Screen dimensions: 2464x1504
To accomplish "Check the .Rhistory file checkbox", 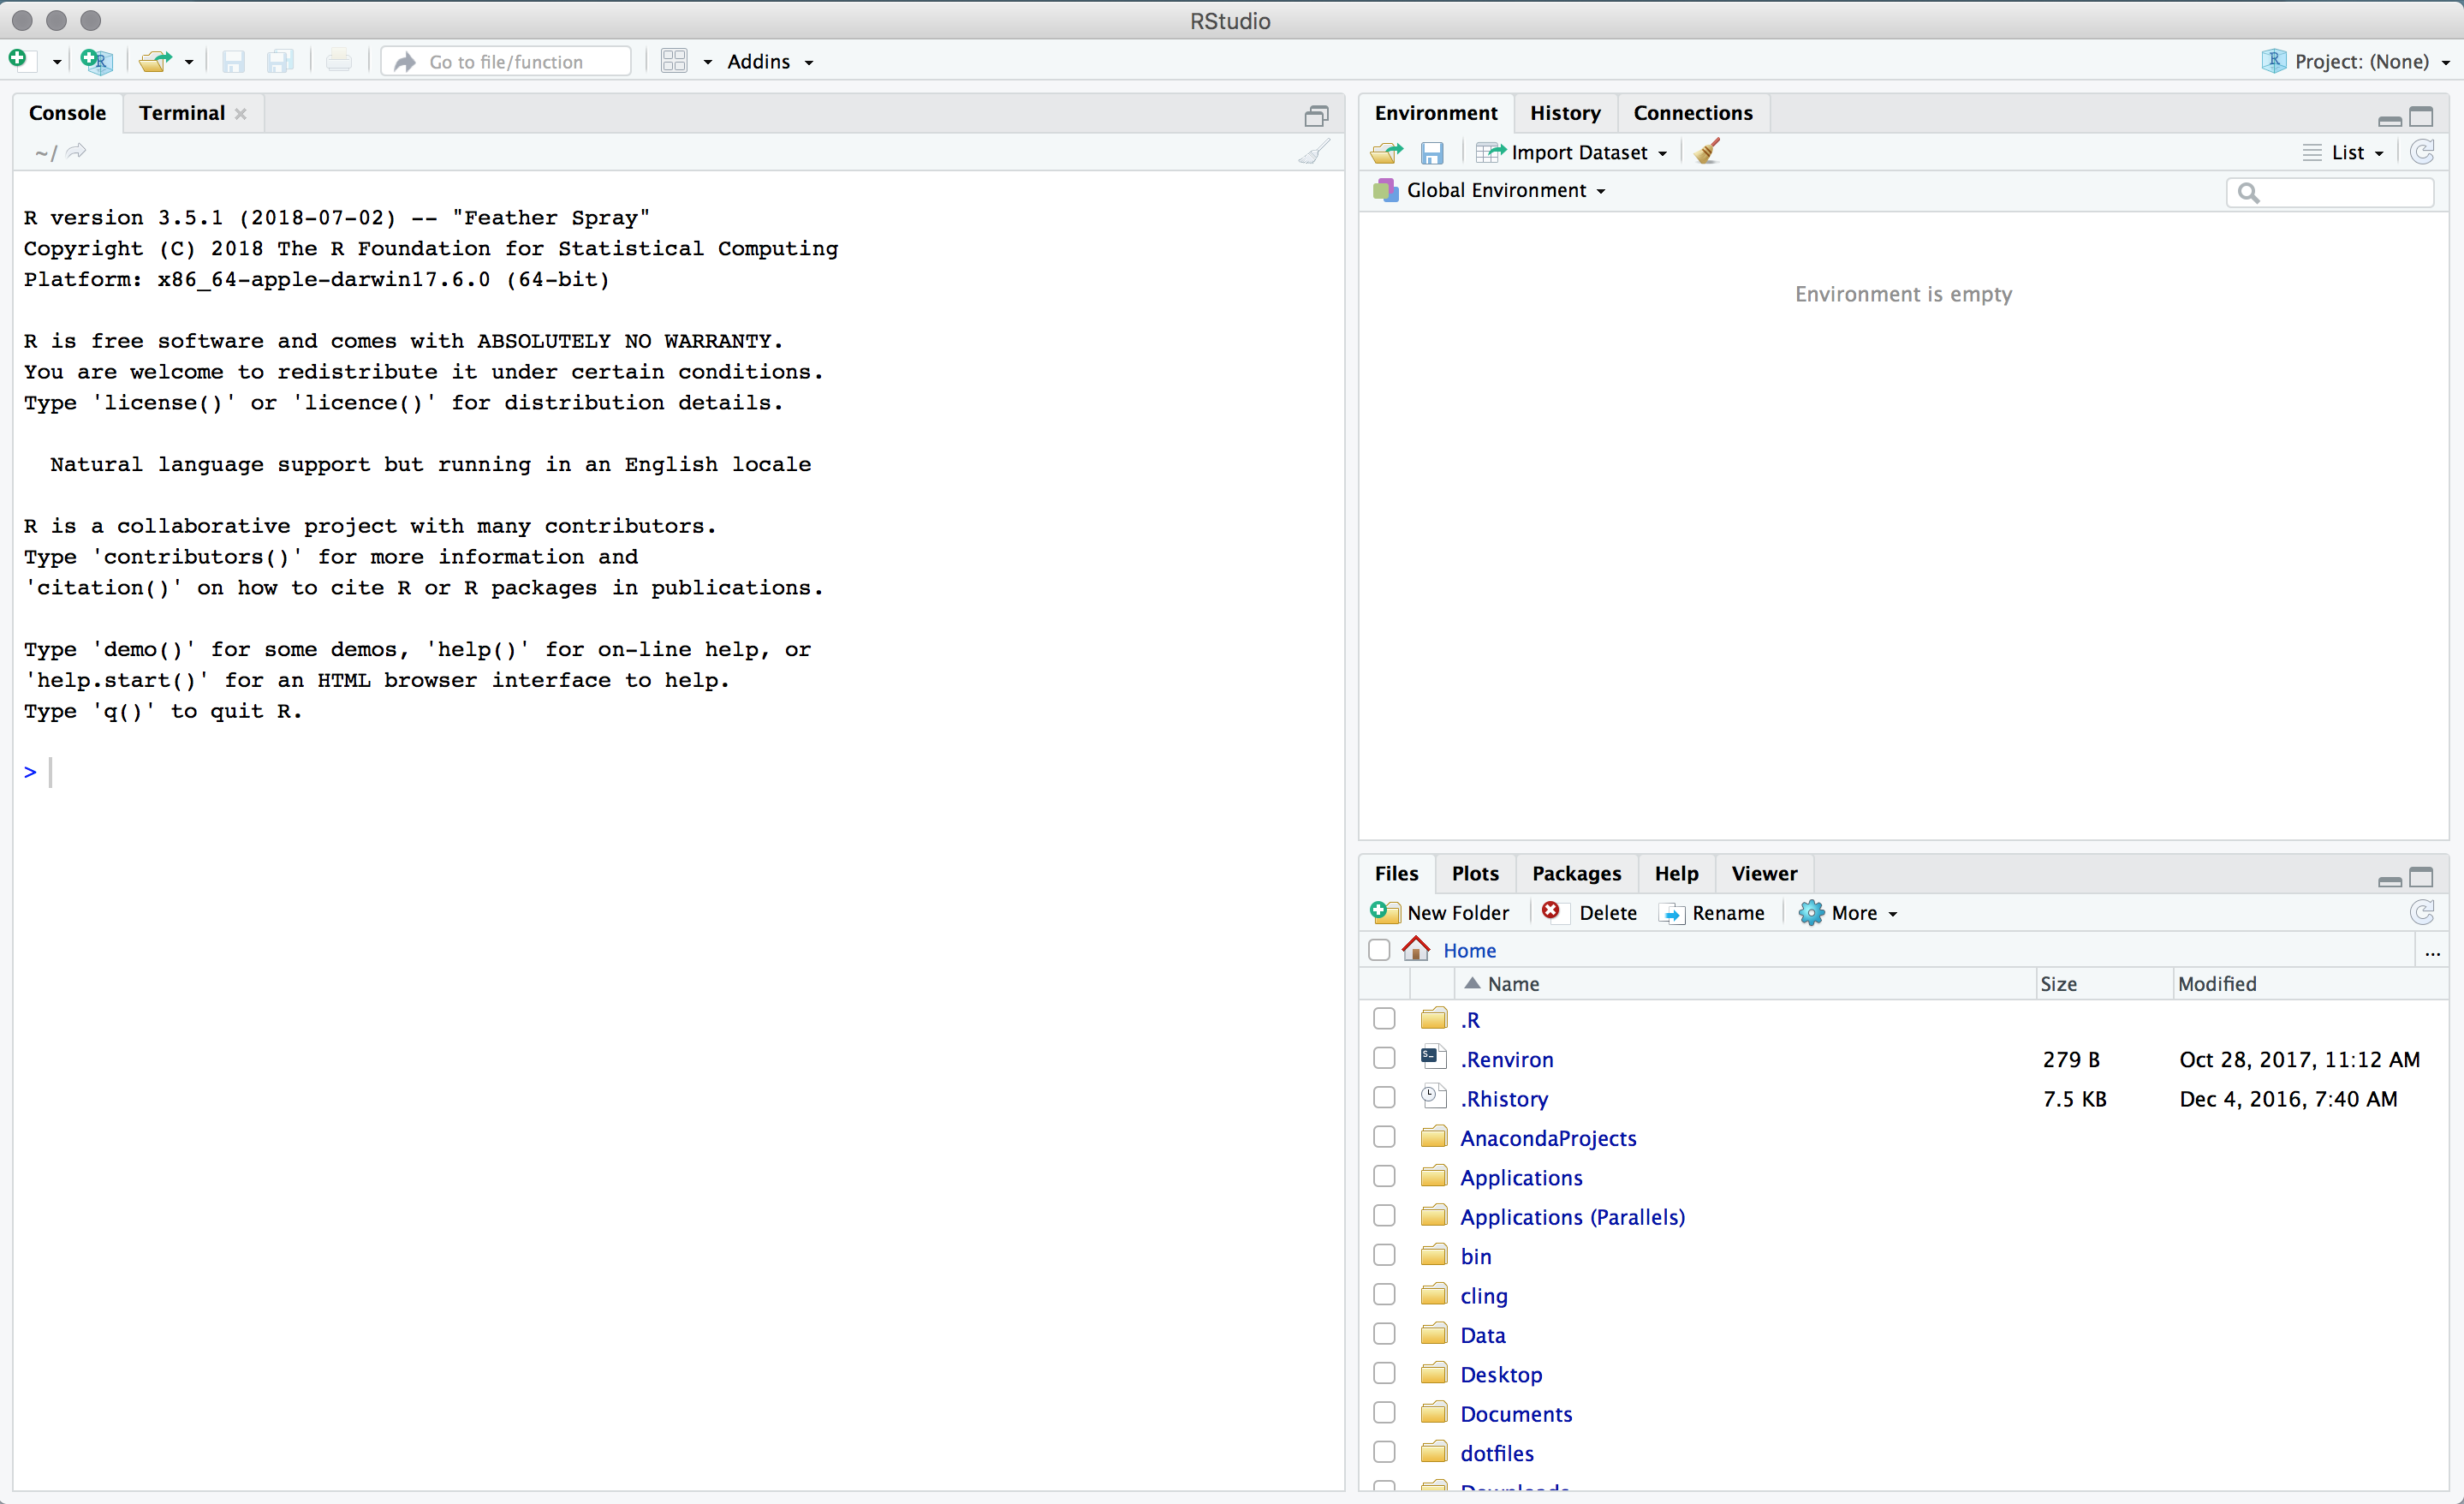I will [x=1384, y=1098].
